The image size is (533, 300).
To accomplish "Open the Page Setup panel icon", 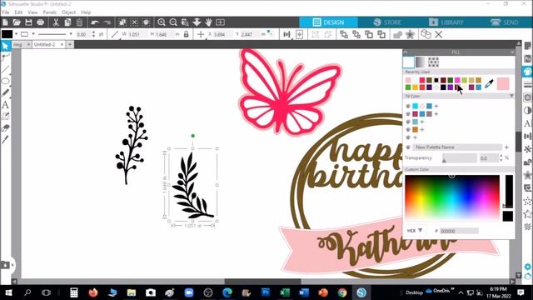I will 527,46.
